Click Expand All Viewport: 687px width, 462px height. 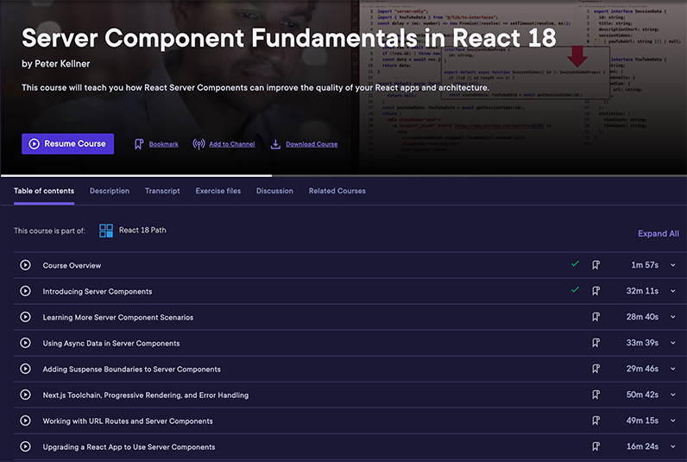pyautogui.click(x=658, y=234)
